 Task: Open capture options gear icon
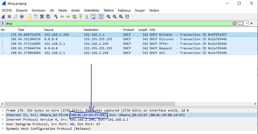tap(22, 17)
